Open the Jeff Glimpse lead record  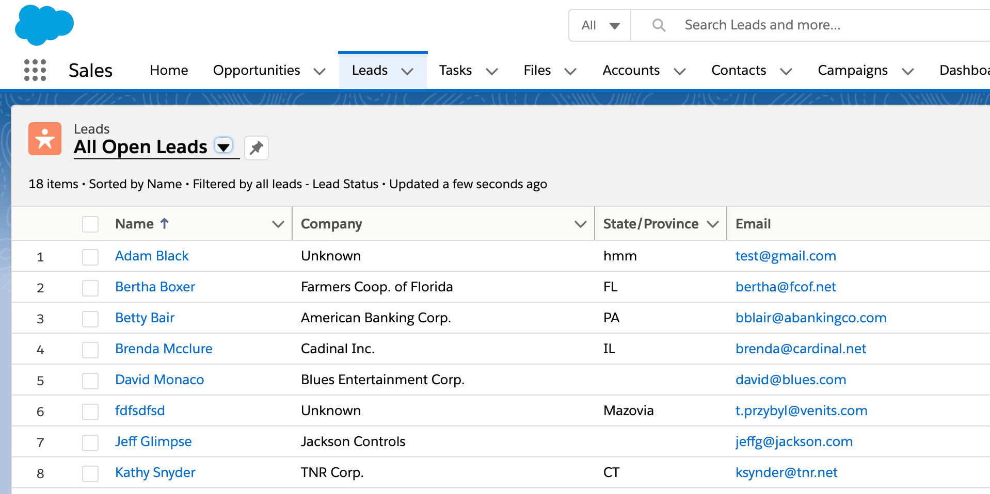[x=153, y=441]
